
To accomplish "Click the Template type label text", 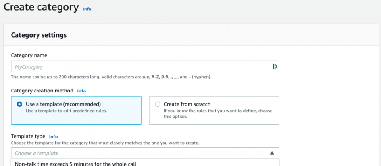I will pyautogui.click(x=28, y=136).
